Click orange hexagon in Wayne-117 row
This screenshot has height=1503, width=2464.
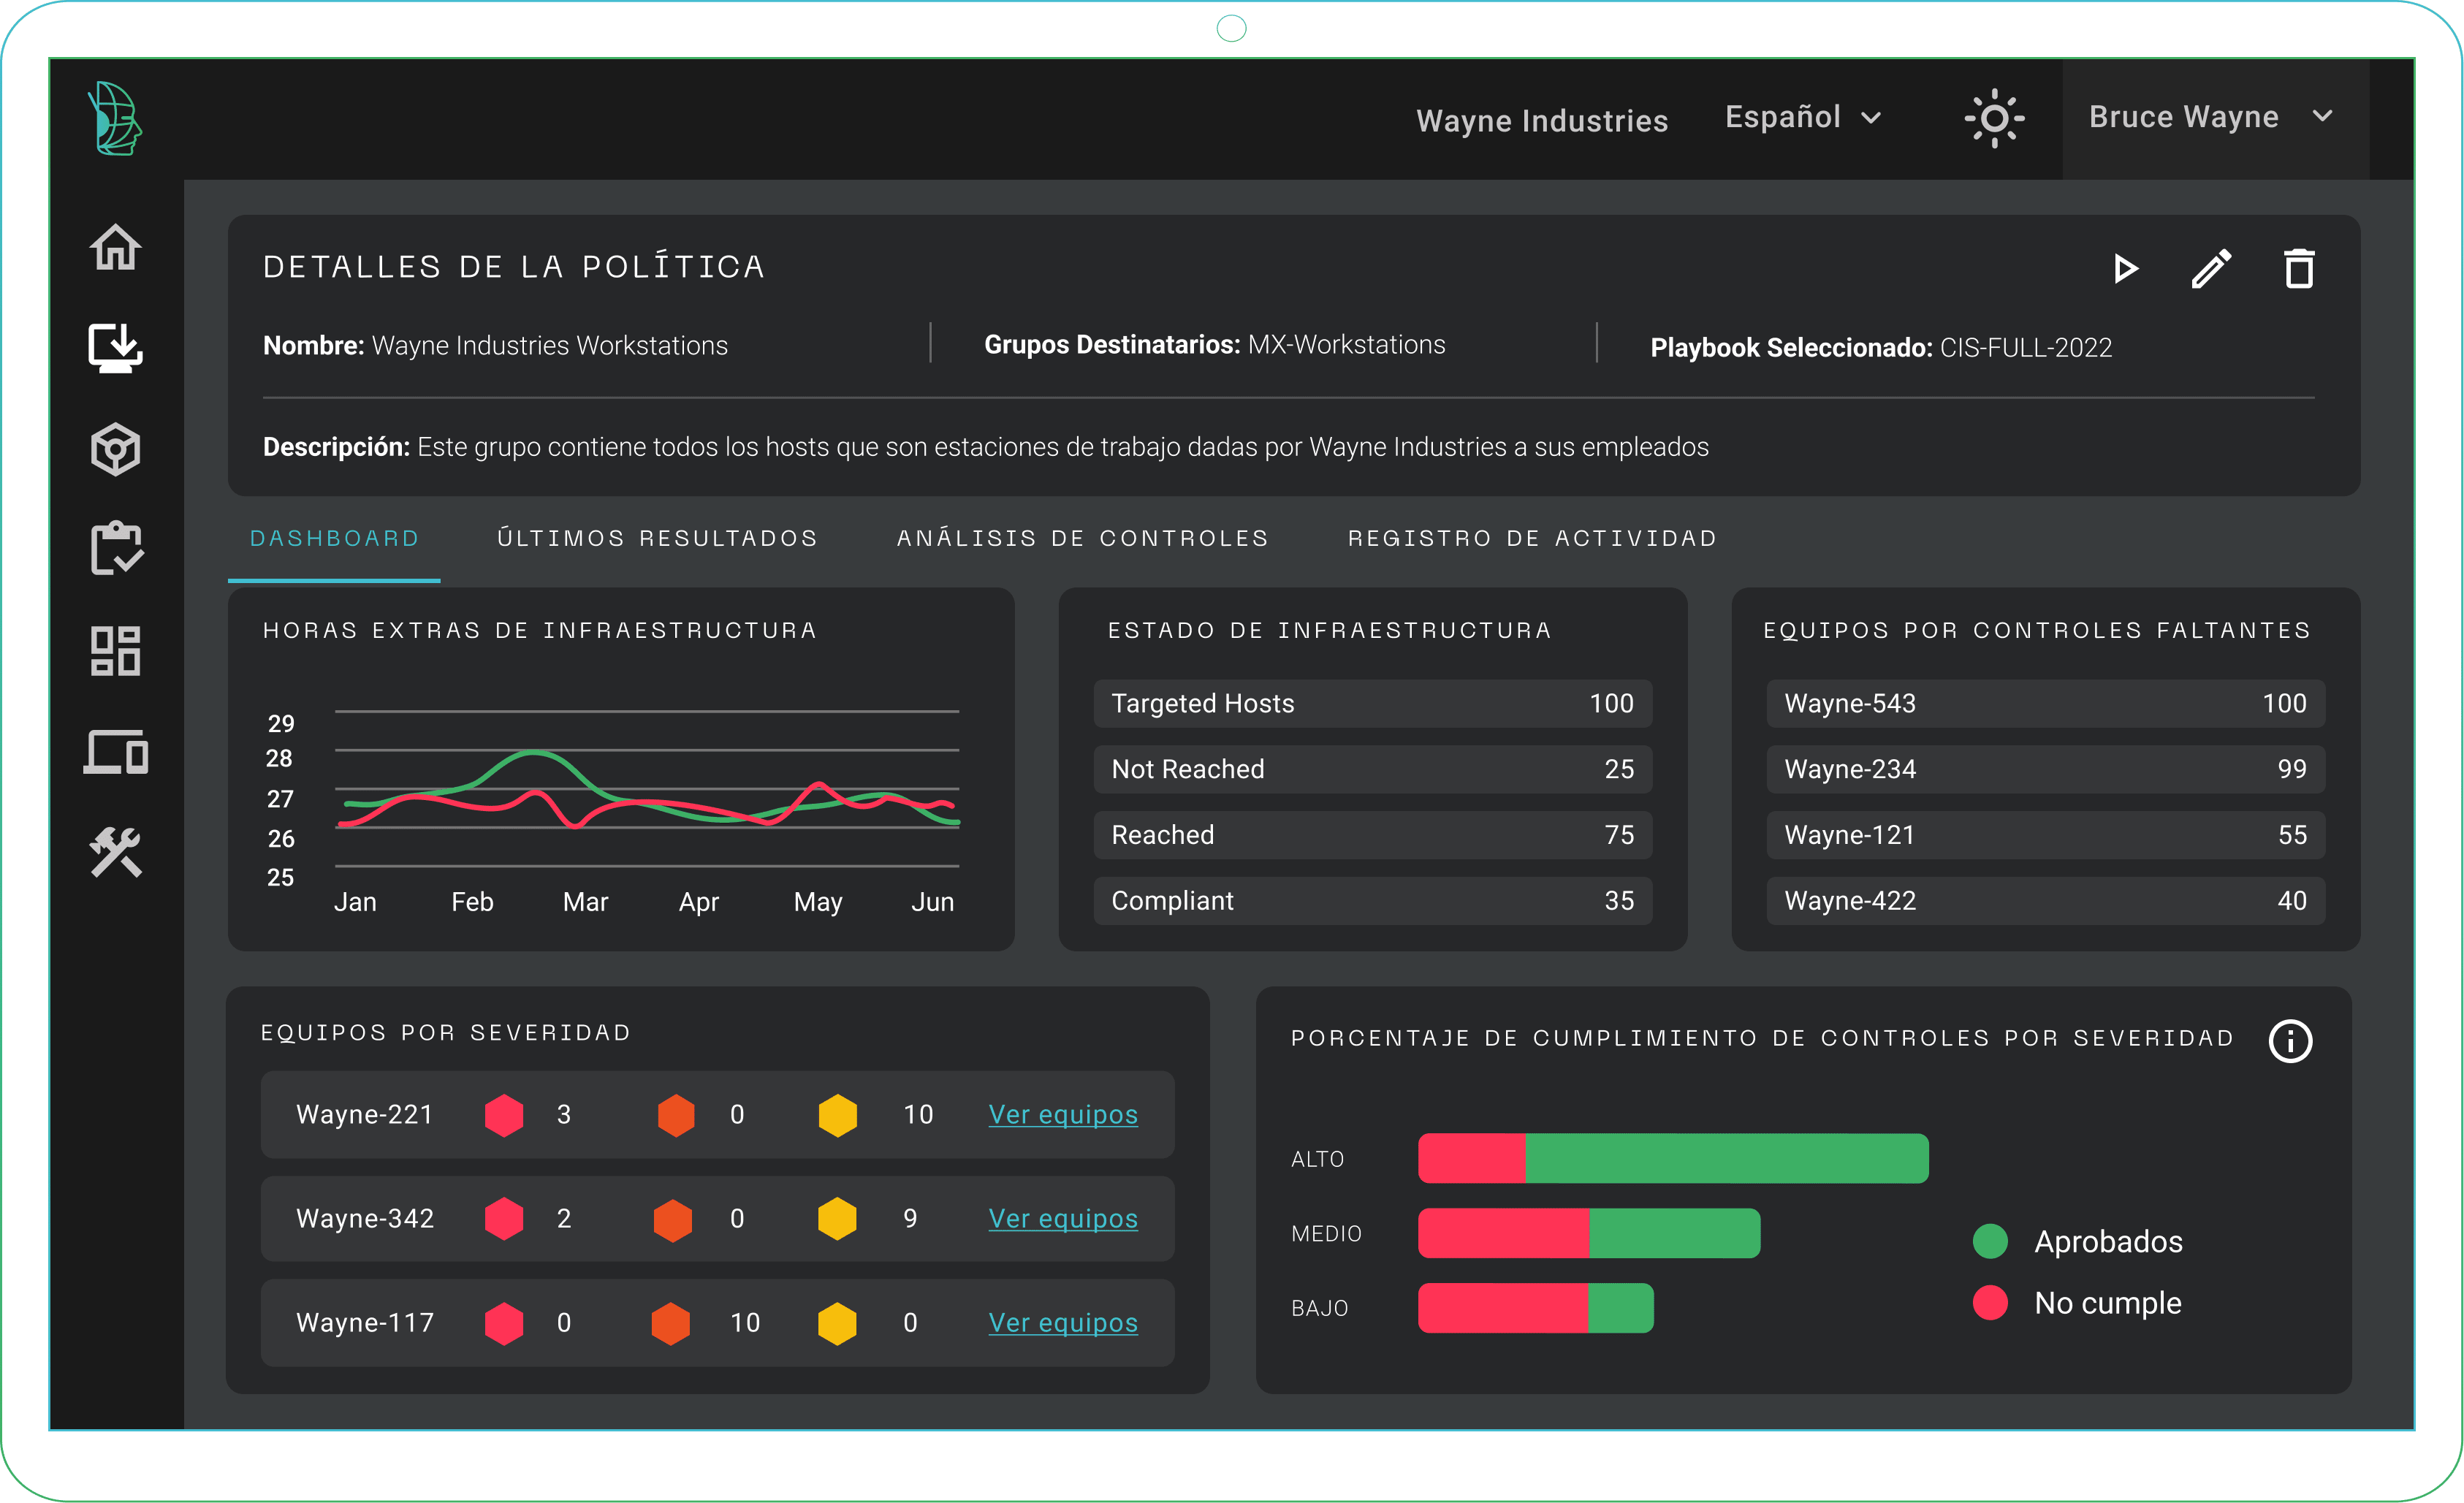point(670,1323)
